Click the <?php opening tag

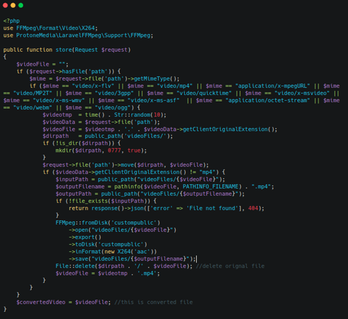pos(11,20)
